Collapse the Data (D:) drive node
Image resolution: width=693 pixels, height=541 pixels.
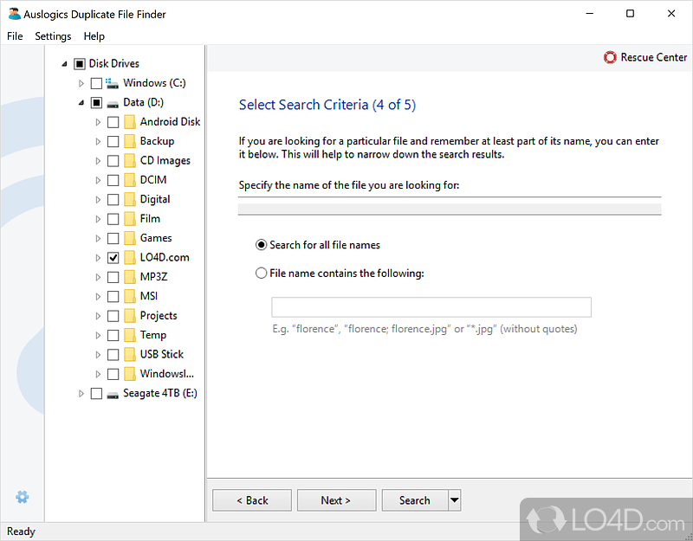pos(82,102)
